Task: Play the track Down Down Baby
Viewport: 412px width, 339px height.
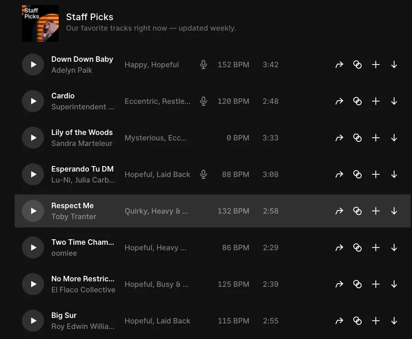Action: [33, 65]
